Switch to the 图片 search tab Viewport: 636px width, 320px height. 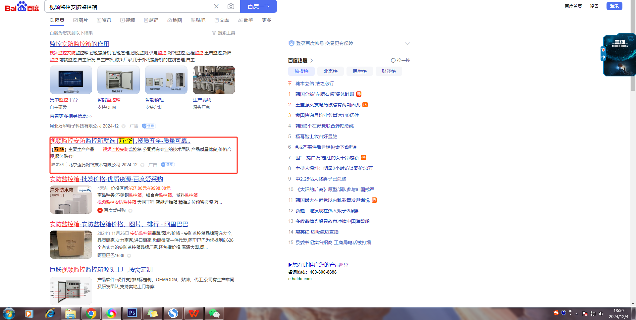pos(80,20)
